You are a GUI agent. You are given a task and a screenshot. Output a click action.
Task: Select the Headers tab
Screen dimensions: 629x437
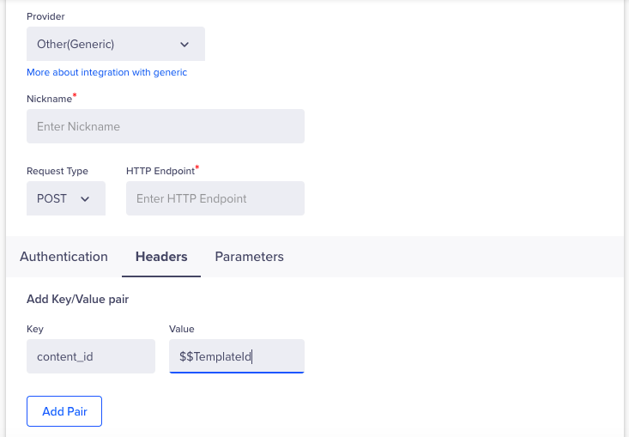point(161,257)
